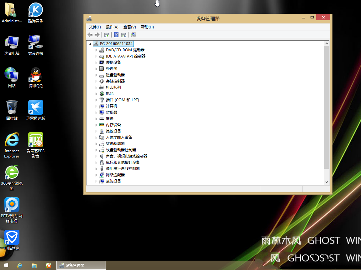Image resolution: width=361 pixels, height=270 pixels.
Task: Click the scrollbar down arrow in device list
Action: (x=327, y=182)
